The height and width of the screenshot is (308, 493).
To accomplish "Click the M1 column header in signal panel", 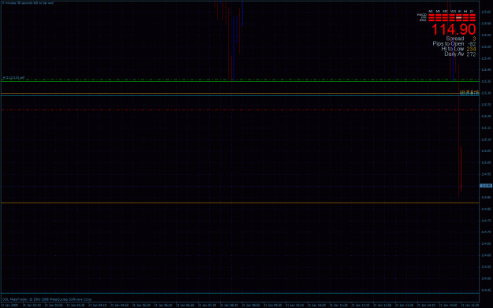I will [x=431, y=11].
